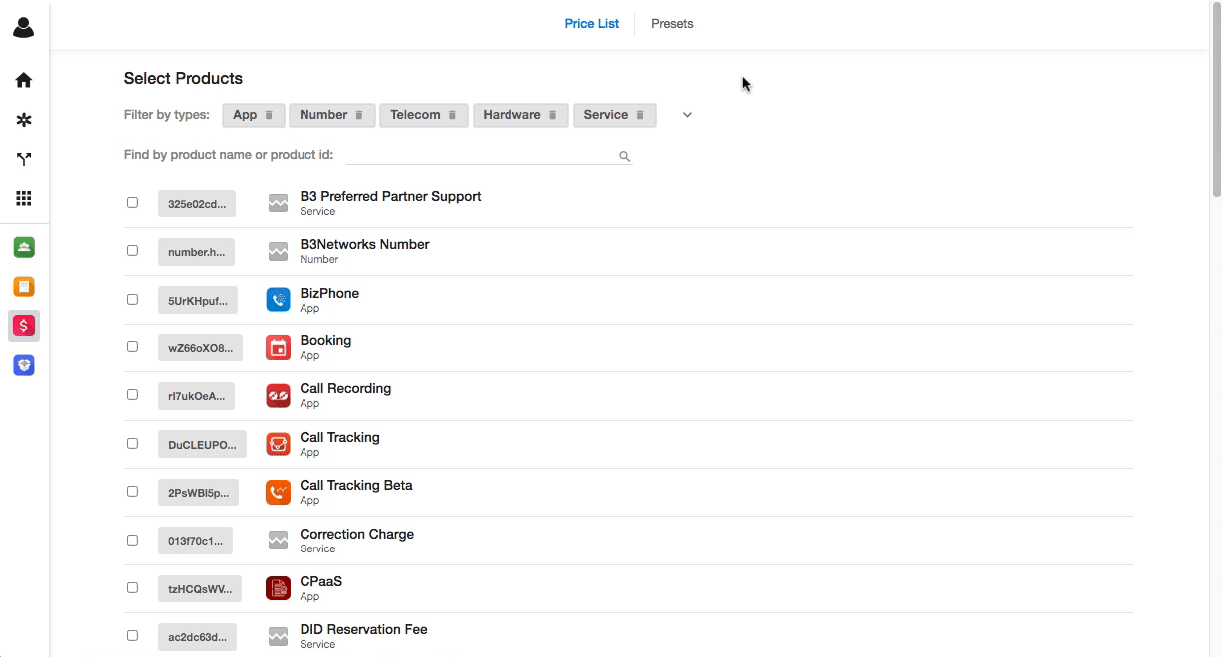This screenshot has width=1222, height=657.
Task: Expand the filter types dropdown chevron
Action: (687, 115)
